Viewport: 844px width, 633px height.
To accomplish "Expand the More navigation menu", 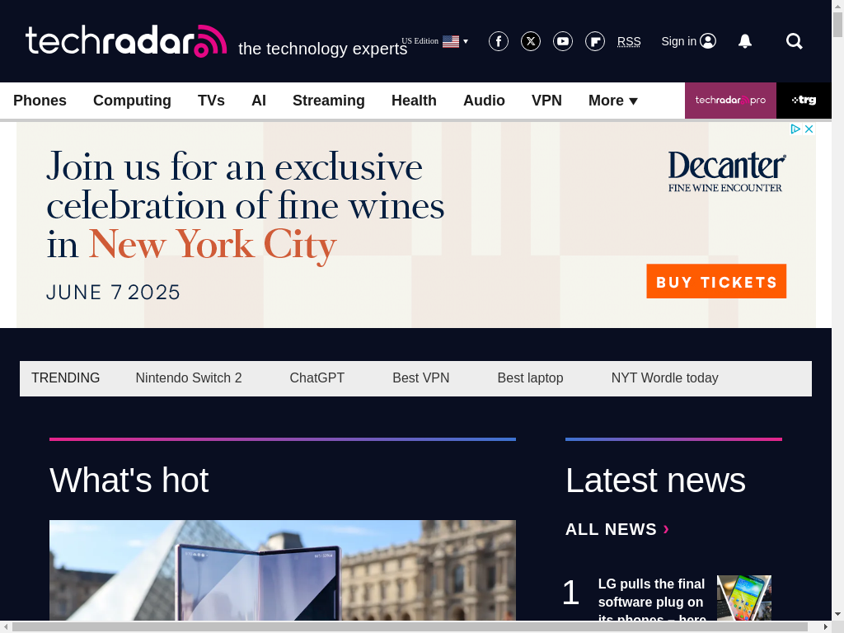I will tap(612, 101).
